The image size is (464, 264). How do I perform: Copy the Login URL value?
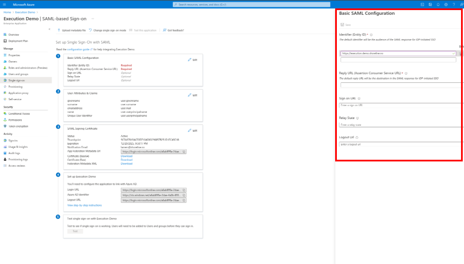click(184, 190)
